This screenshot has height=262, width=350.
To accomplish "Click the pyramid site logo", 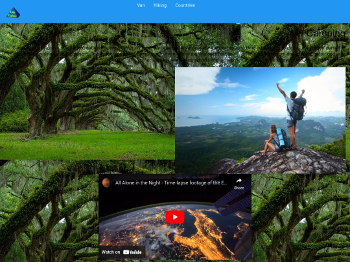I will [13, 13].
